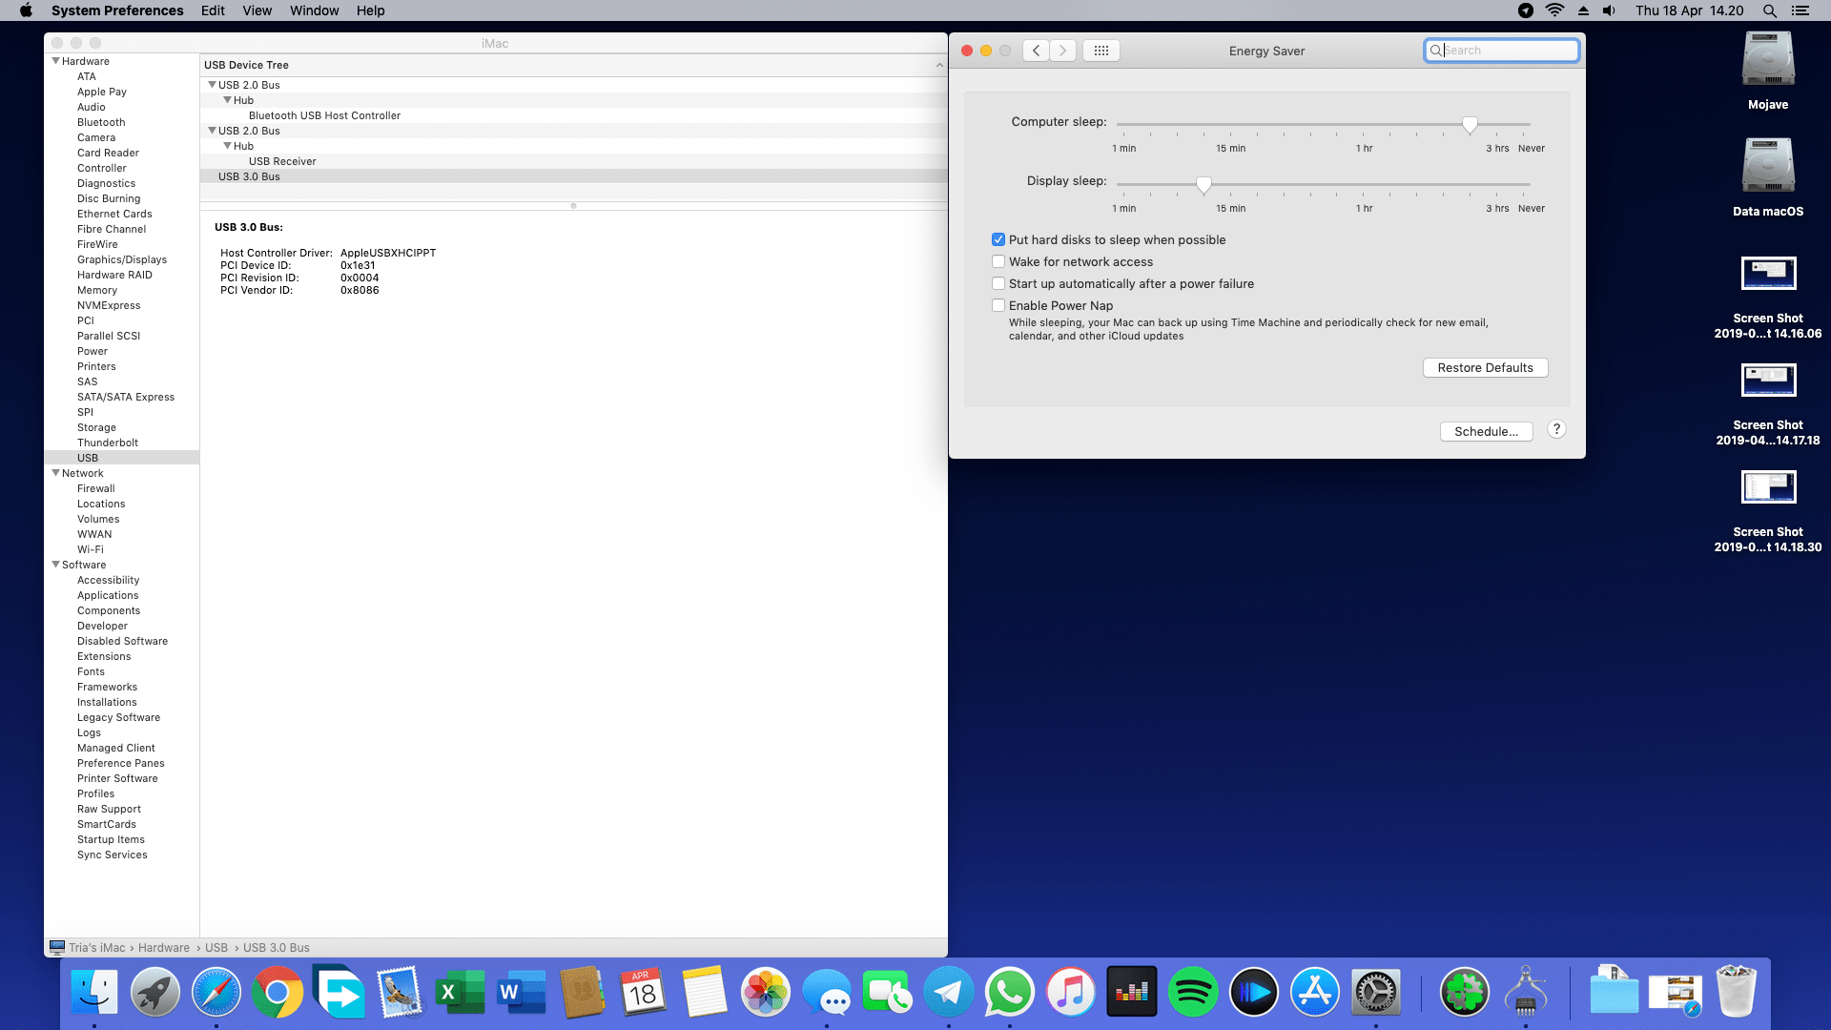The image size is (1831, 1030).
Task: Open Microsoft Excel from the dock
Action: (x=461, y=993)
